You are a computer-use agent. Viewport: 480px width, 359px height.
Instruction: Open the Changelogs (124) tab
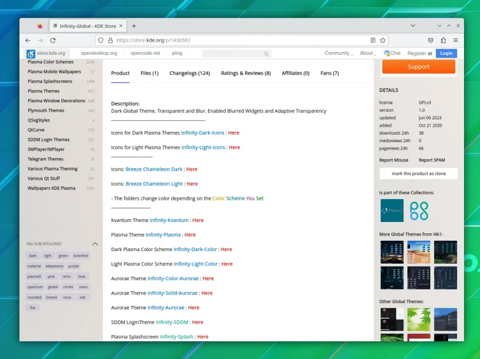(x=190, y=73)
